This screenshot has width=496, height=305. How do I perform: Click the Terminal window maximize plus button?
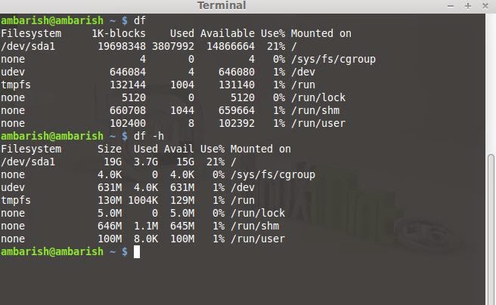[468, 6]
